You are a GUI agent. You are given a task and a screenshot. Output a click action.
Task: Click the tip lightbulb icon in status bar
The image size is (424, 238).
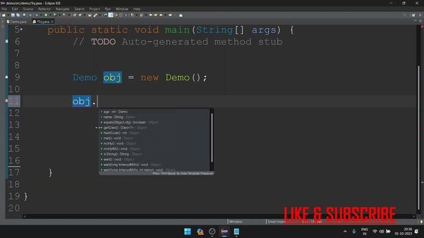pyautogui.click(x=421, y=222)
